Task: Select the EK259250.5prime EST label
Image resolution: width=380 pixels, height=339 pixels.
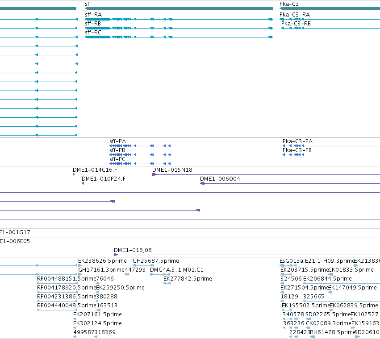Action: click(x=120, y=288)
